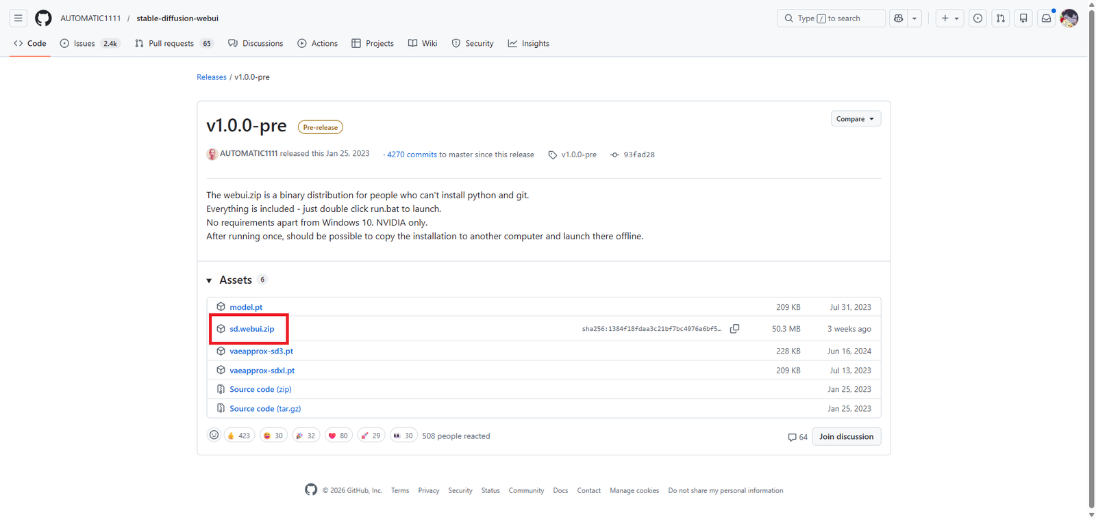Click Manage cookies in footer

point(634,490)
